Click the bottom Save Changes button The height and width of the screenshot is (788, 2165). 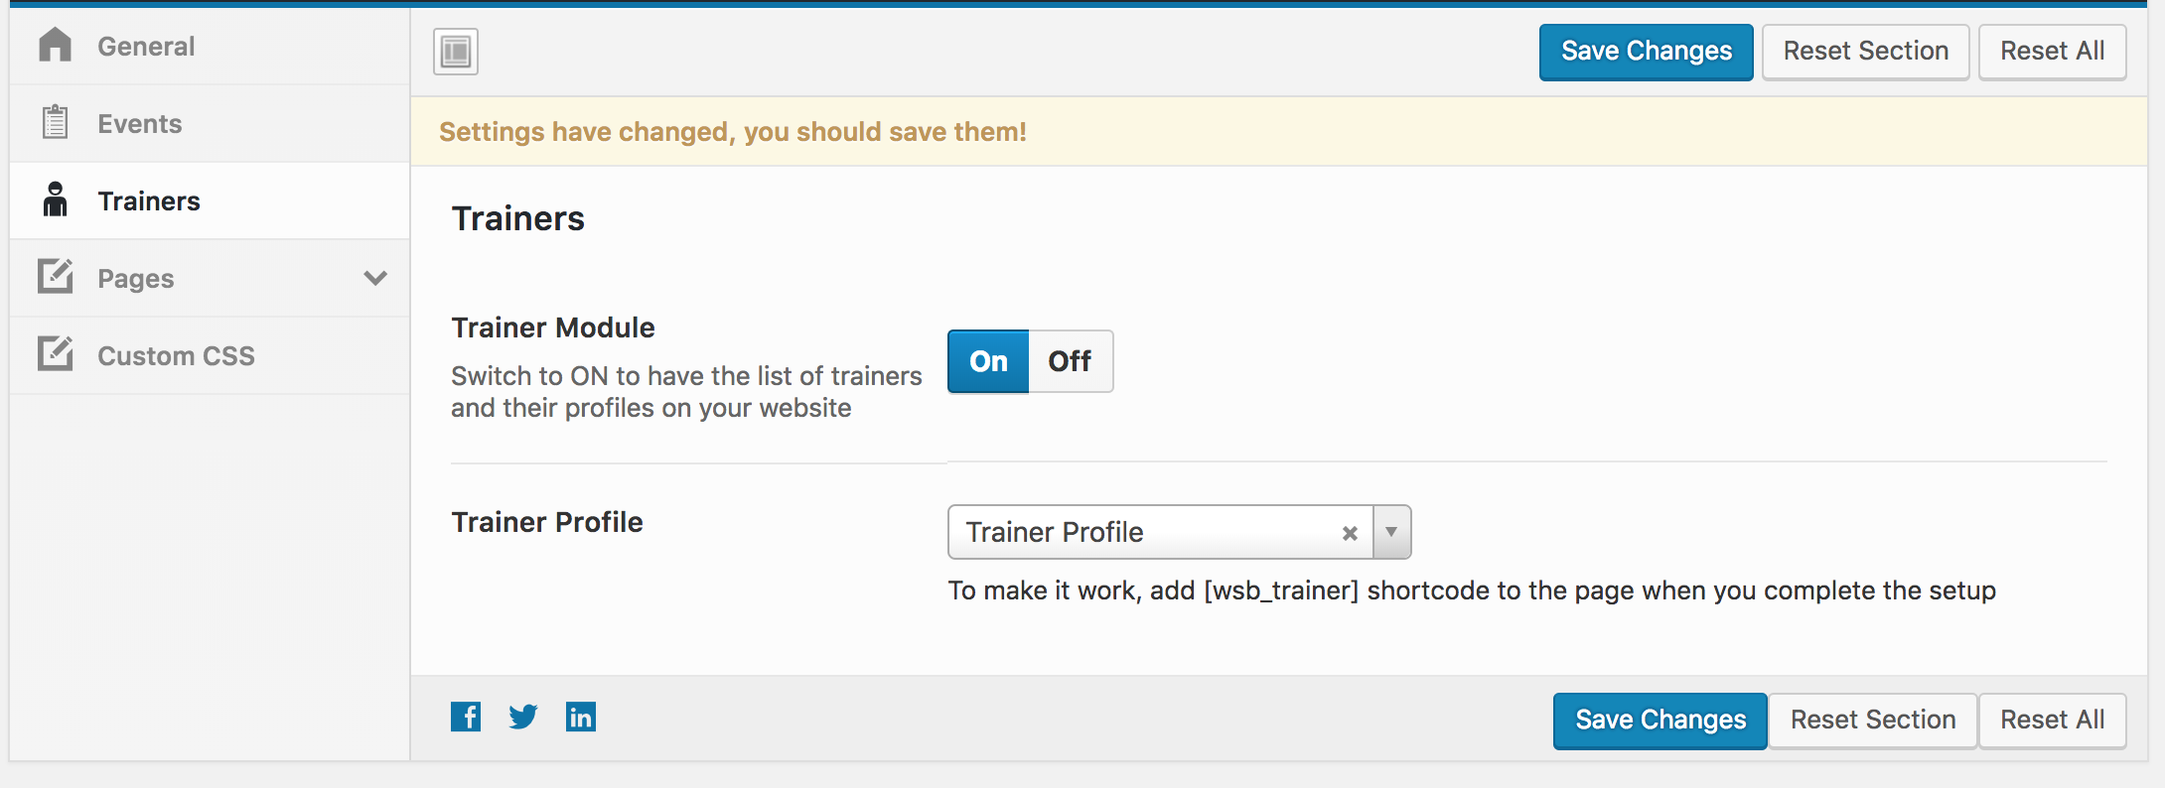click(1660, 721)
